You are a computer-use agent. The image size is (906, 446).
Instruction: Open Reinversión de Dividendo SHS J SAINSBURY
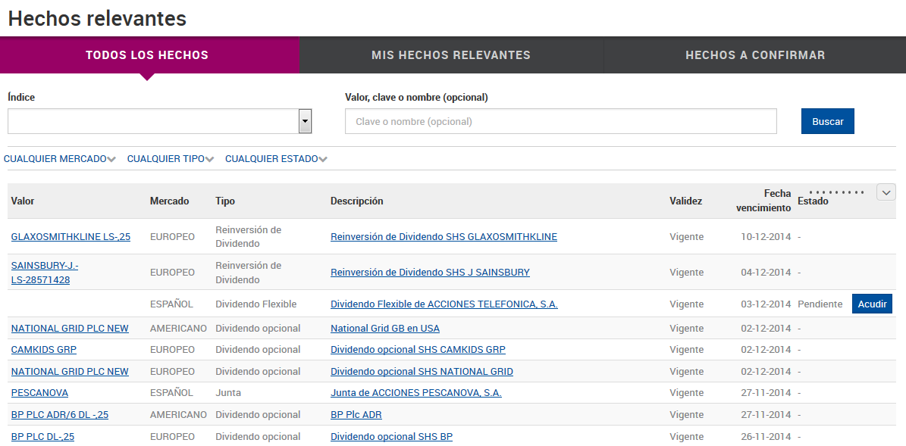click(x=430, y=273)
